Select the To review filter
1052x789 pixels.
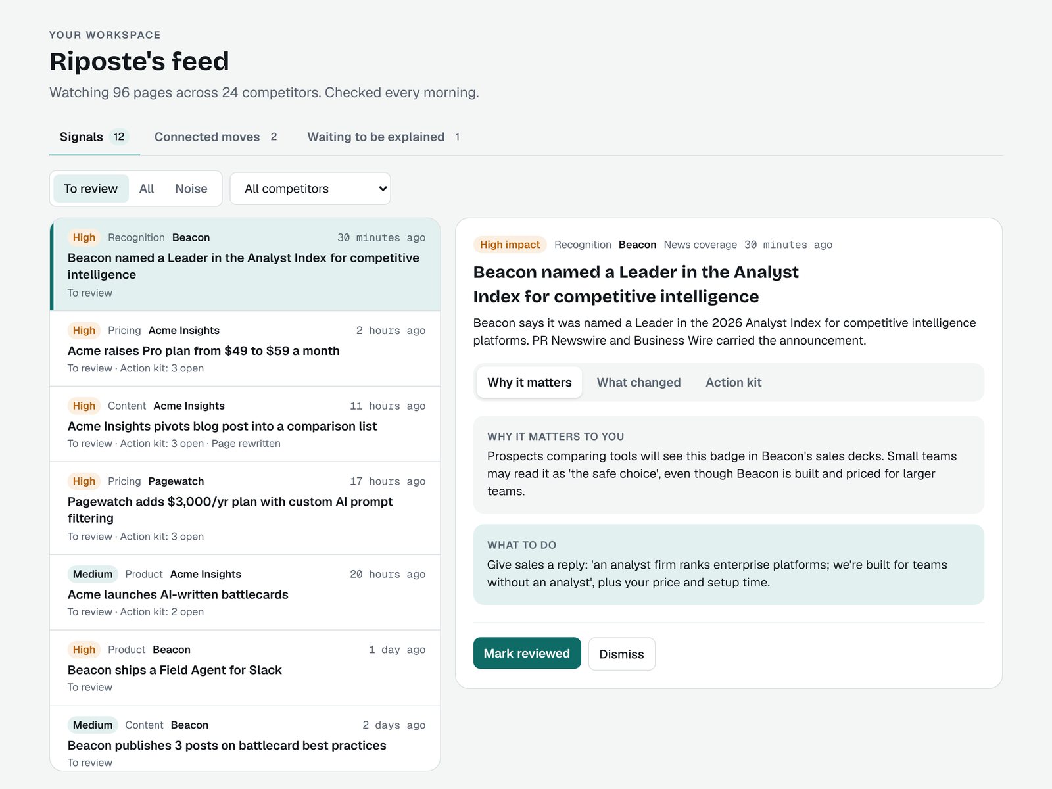(91, 189)
